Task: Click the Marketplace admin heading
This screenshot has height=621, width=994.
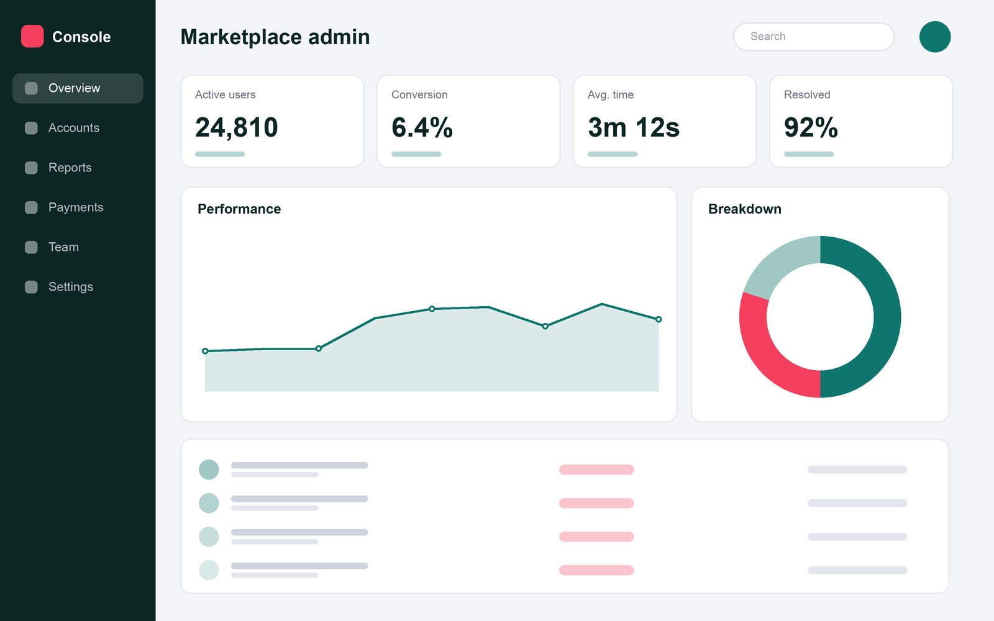Action: (x=275, y=37)
